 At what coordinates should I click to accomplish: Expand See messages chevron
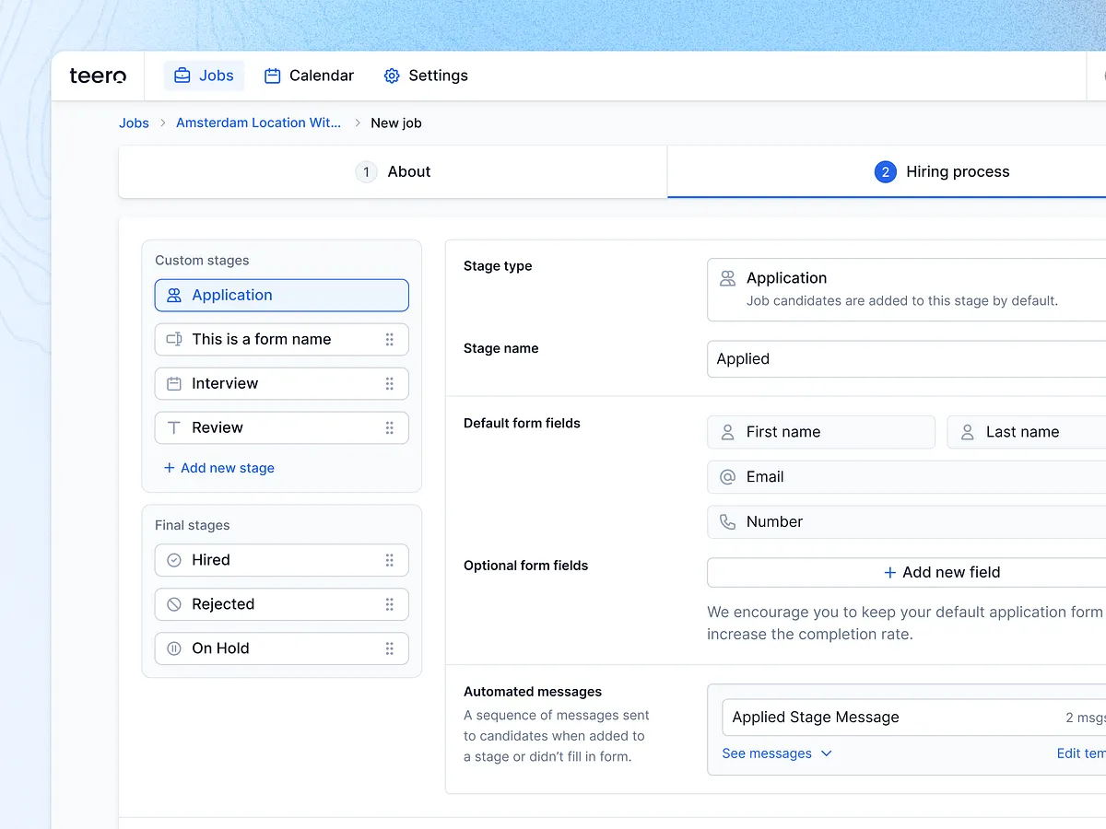(x=826, y=753)
